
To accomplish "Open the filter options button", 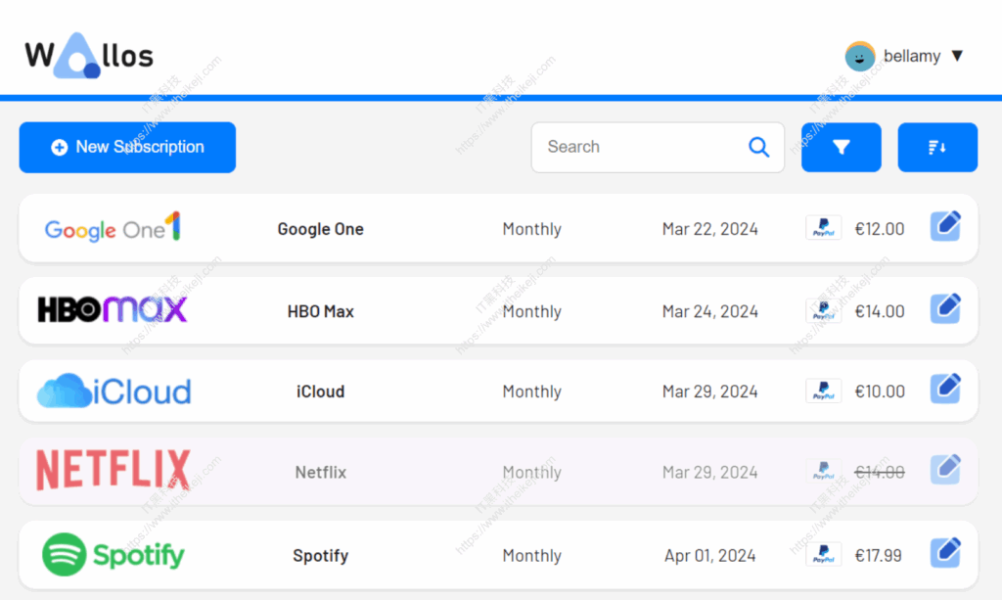I will pyautogui.click(x=841, y=148).
